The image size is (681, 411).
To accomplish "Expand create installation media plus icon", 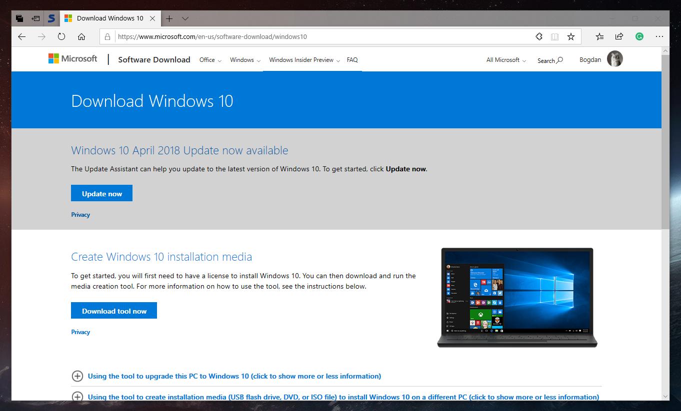I will click(77, 397).
